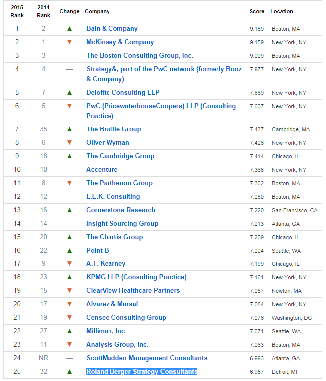Click the Score column header
Image resolution: width=326 pixels, height=381 pixels.
coord(257,11)
